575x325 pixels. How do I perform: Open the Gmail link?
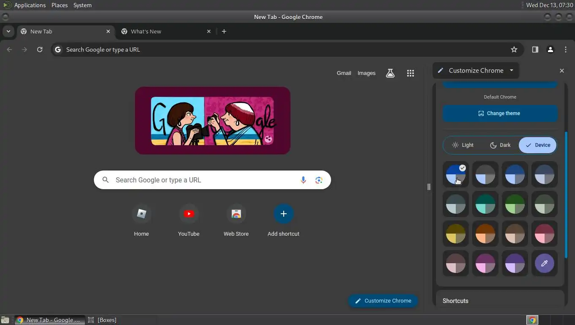click(344, 73)
